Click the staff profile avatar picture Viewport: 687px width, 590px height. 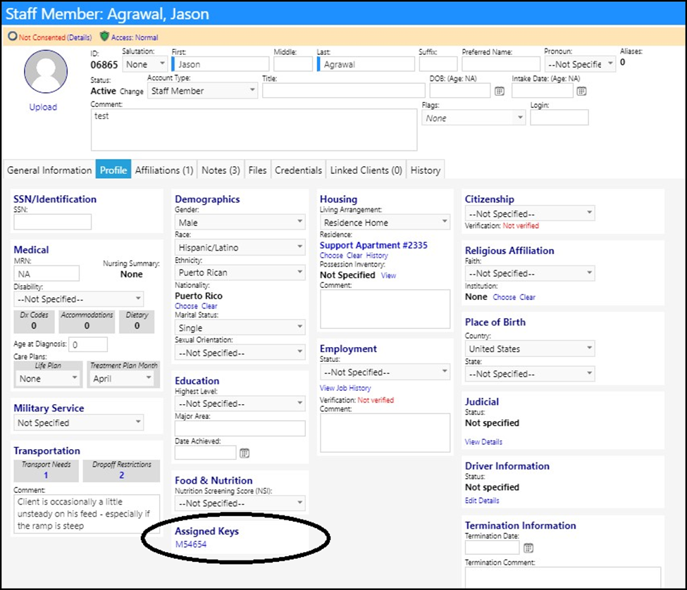pos(46,71)
